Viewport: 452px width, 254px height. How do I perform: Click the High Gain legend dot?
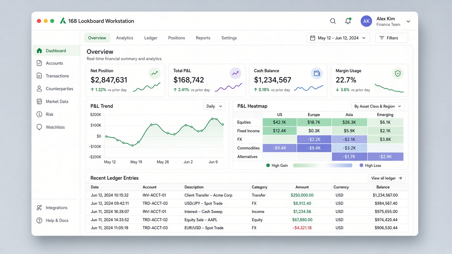coord(268,165)
